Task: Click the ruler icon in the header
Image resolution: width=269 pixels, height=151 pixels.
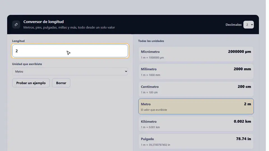Action: pos(16,25)
